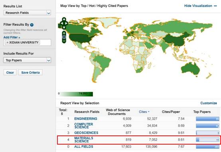Pan the map up with the arrow

tap(64, 19)
